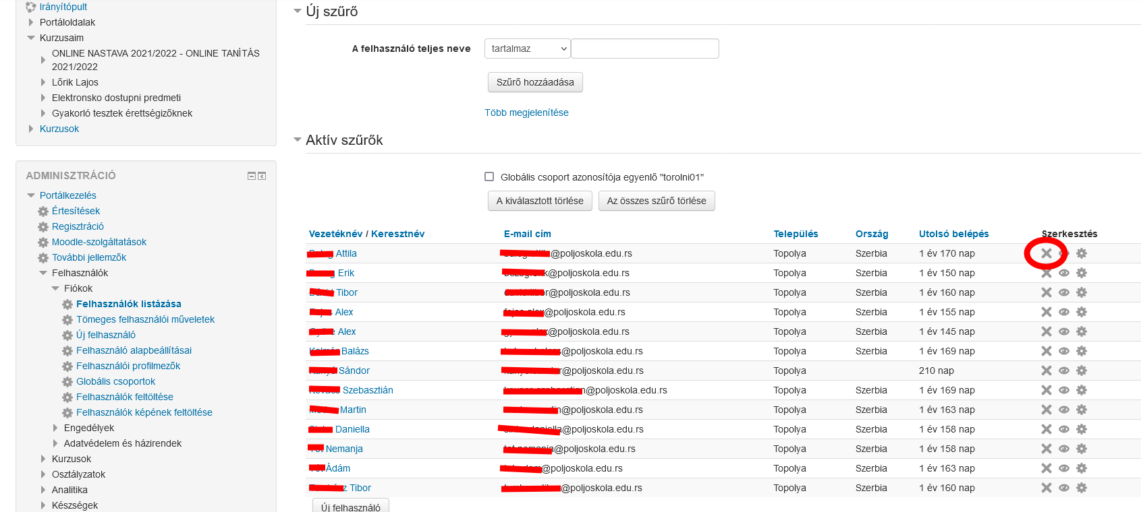
Task: Click gear icon beside Új felhasználó menu item
Action: pyautogui.click(x=67, y=335)
